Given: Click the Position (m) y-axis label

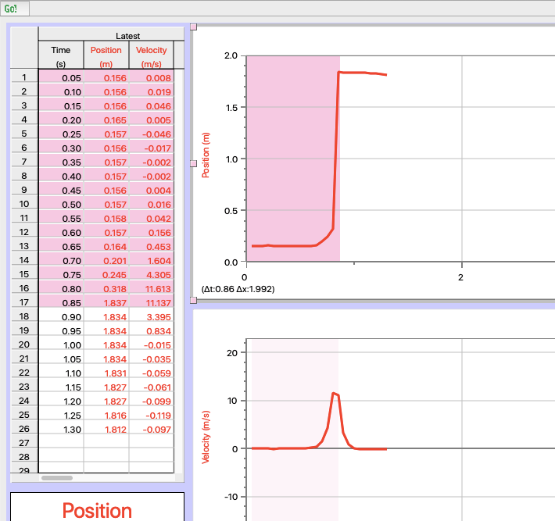Looking at the screenshot, I should (206, 155).
